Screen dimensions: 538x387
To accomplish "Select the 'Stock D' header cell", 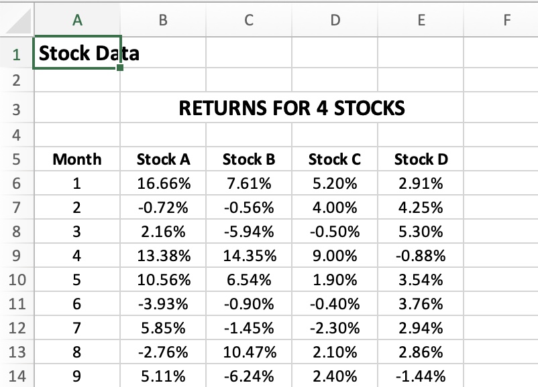I will coord(421,159).
